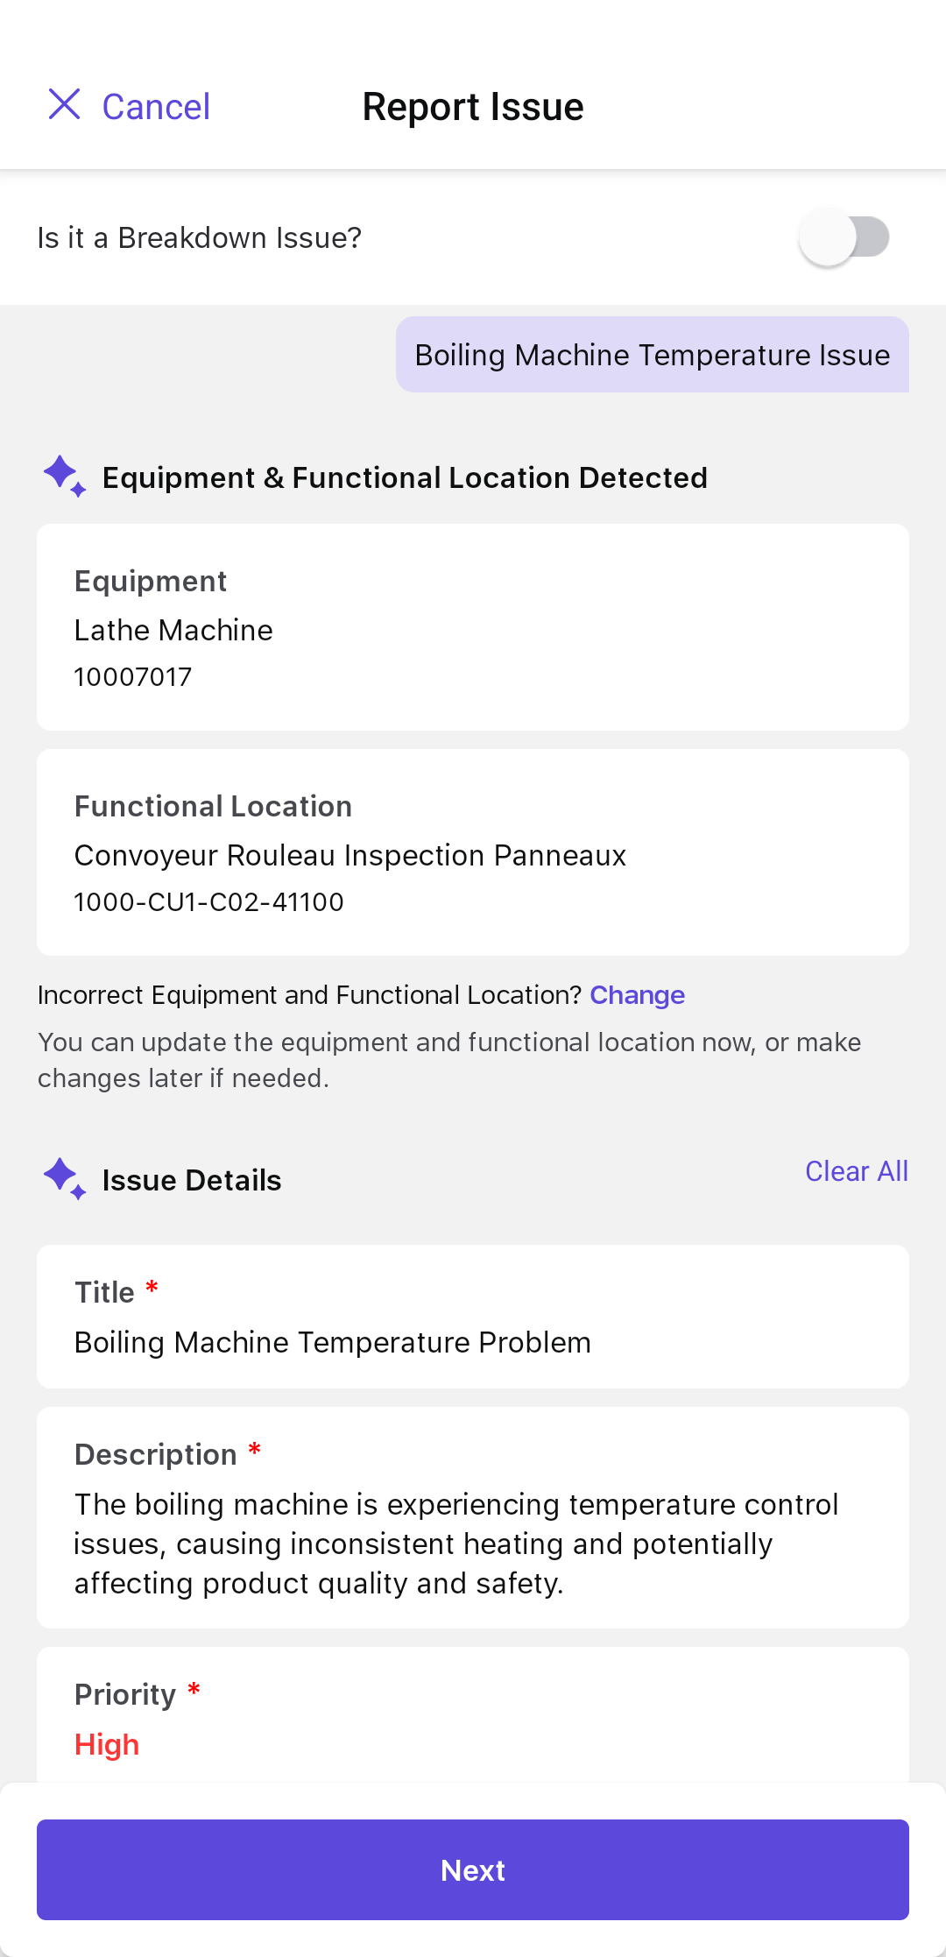Tap the equipment number 10007017
946x1957 pixels.
[x=133, y=677]
